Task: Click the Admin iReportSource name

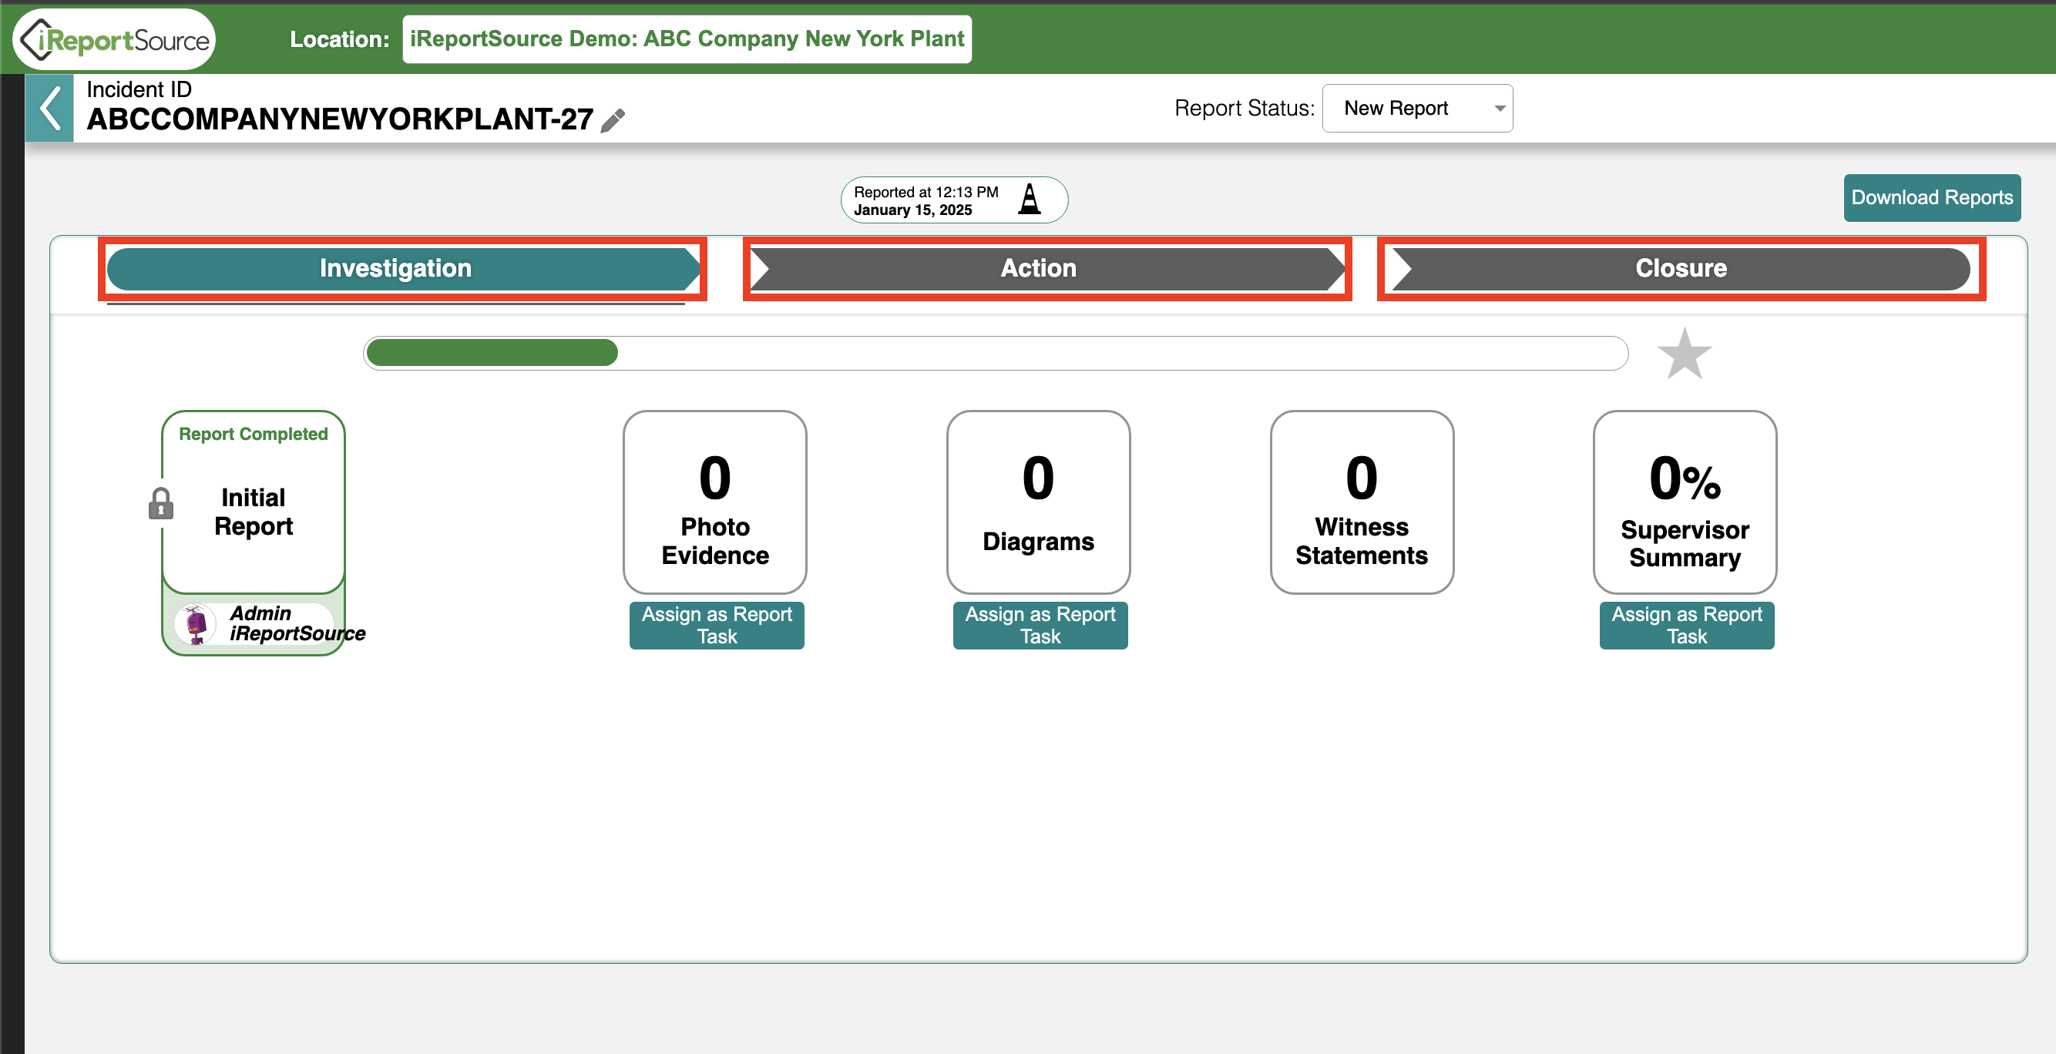Action: (297, 624)
